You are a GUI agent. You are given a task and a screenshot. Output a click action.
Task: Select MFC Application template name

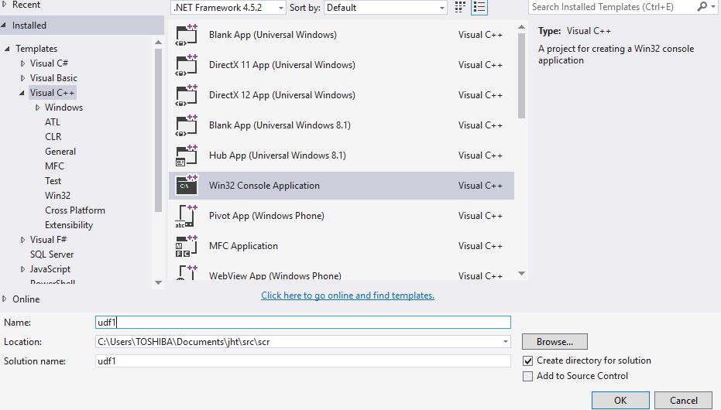(243, 246)
